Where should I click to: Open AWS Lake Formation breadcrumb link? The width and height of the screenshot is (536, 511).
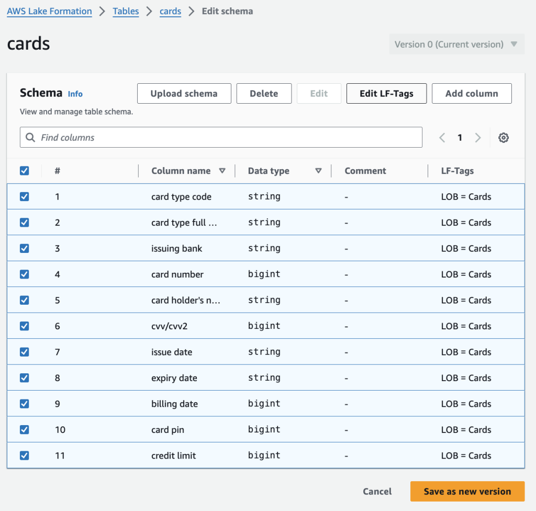(50, 12)
